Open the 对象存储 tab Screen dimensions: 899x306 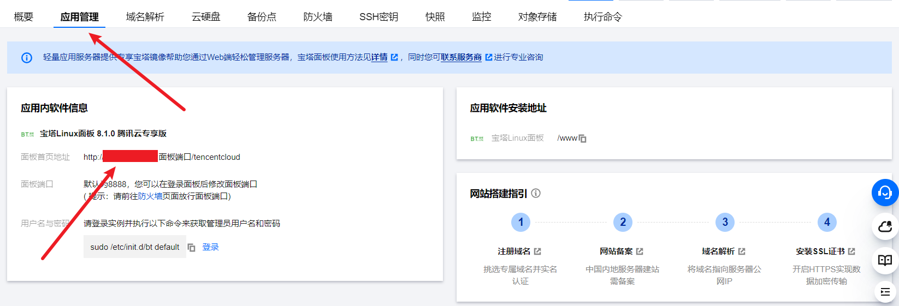[x=537, y=17]
